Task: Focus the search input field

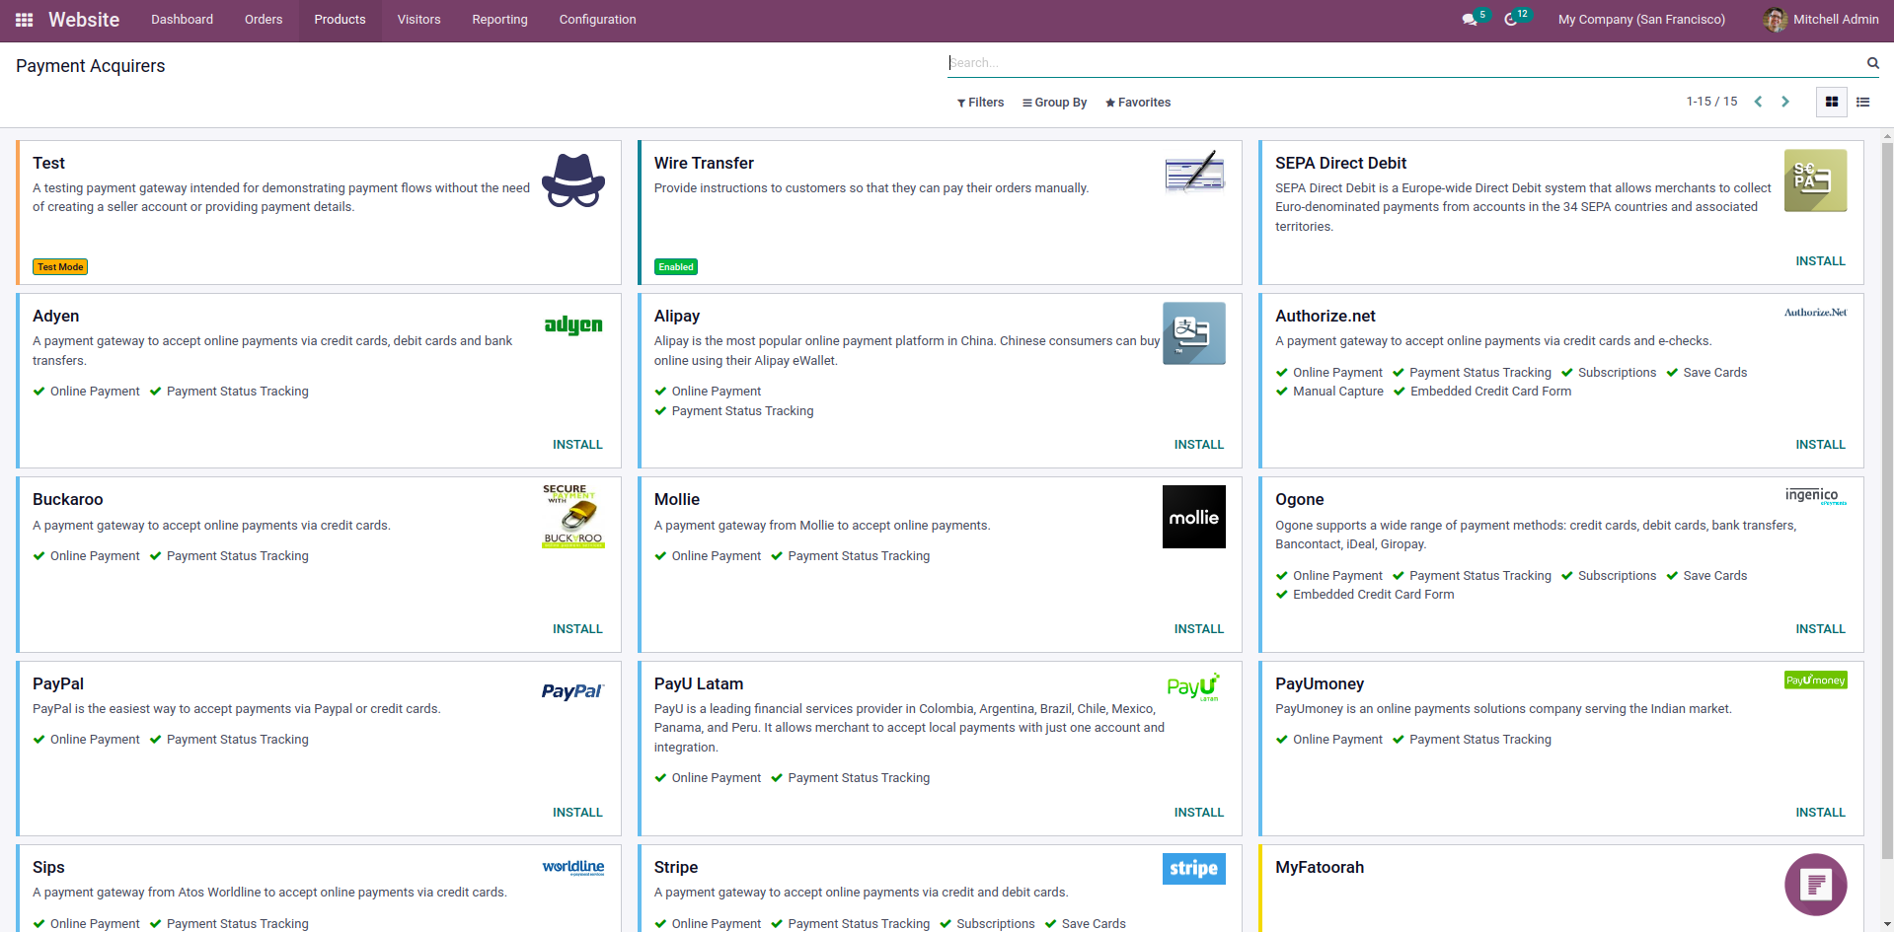Action: click(x=1404, y=63)
